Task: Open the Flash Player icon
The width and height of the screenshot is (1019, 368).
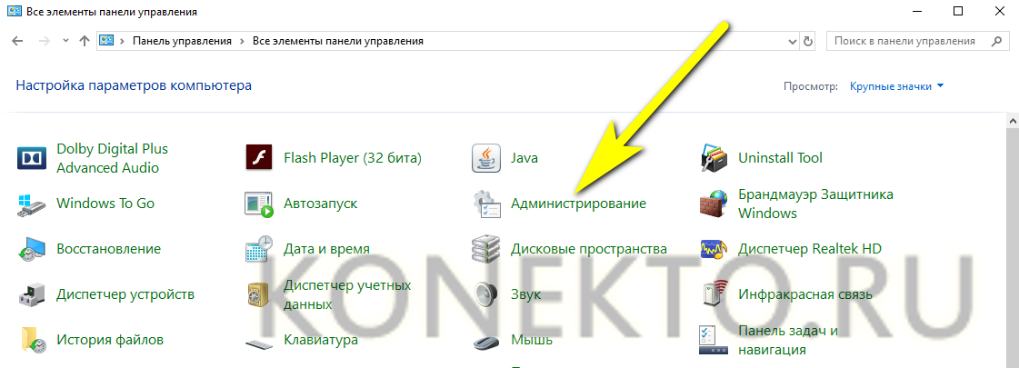Action: point(258,158)
